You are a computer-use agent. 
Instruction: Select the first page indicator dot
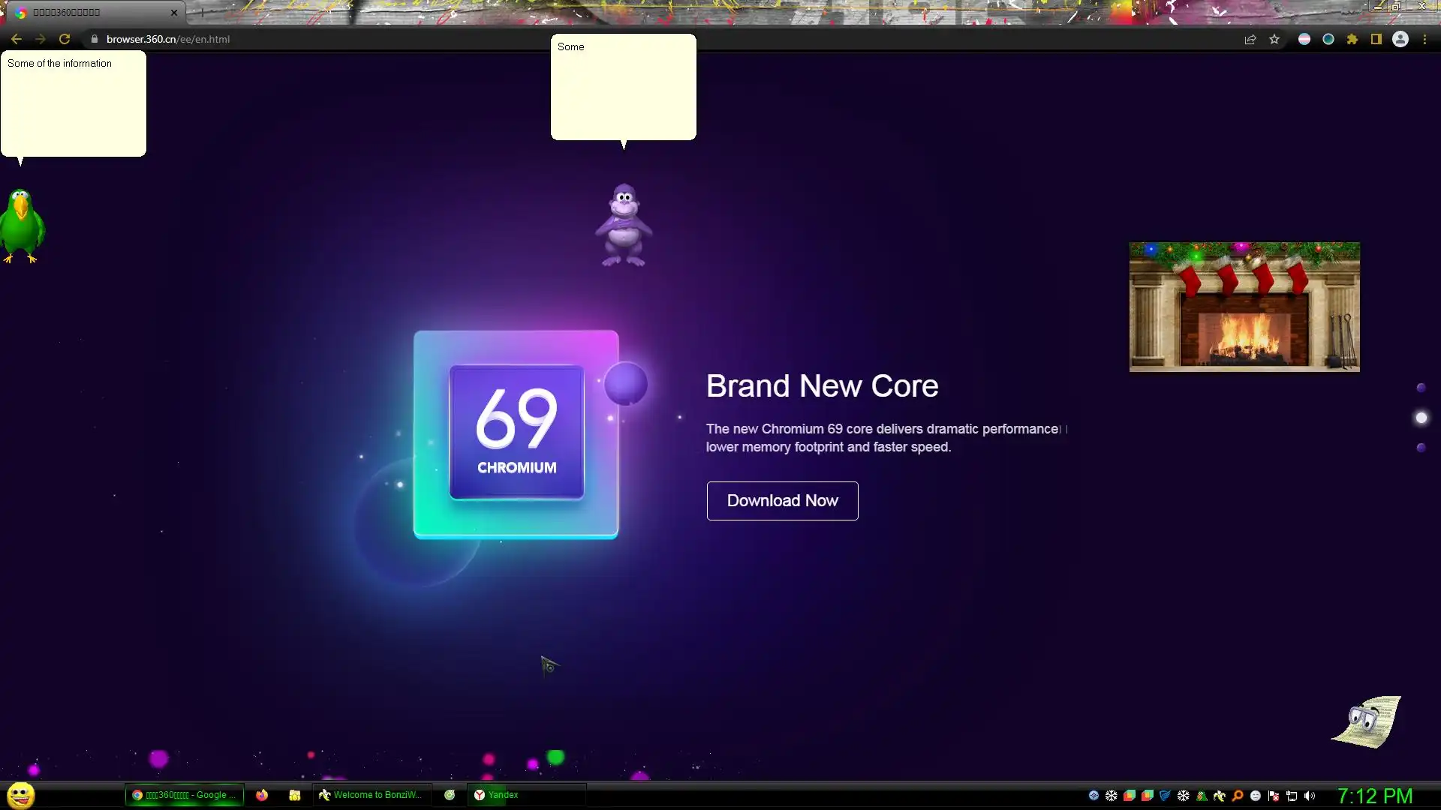[1421, 388]
